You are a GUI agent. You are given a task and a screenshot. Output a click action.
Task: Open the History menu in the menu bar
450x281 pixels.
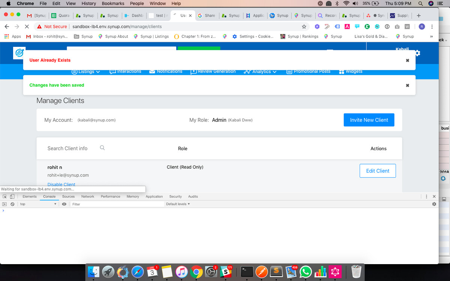(88, 3)
